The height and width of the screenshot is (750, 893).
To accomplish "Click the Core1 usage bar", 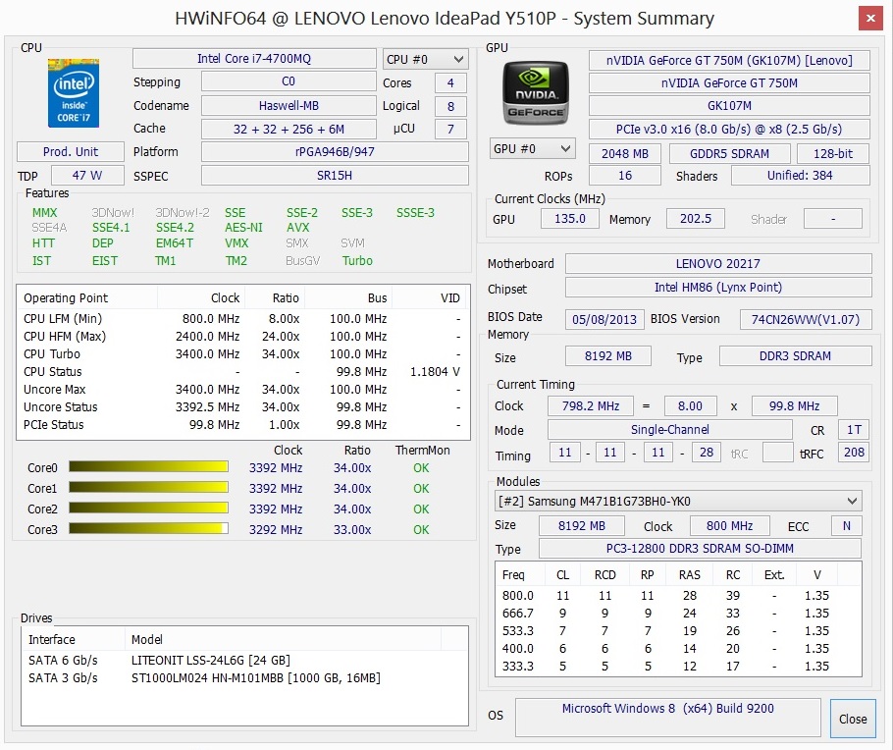I will (148, 488).
